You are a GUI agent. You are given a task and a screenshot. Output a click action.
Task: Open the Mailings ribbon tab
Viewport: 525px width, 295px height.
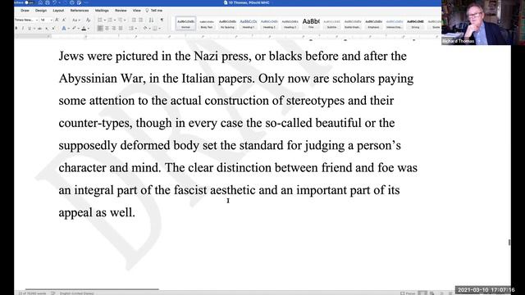102,11
